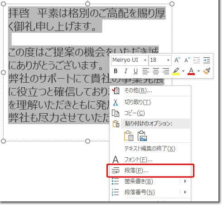Align text right in mini toolbar
Viewport: 222px width, 205px height.
166,71
